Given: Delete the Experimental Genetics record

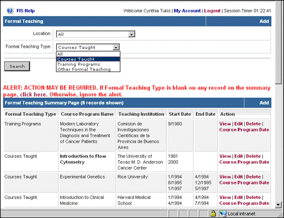Looking at the screenshot, I should (x=253, y=177).
